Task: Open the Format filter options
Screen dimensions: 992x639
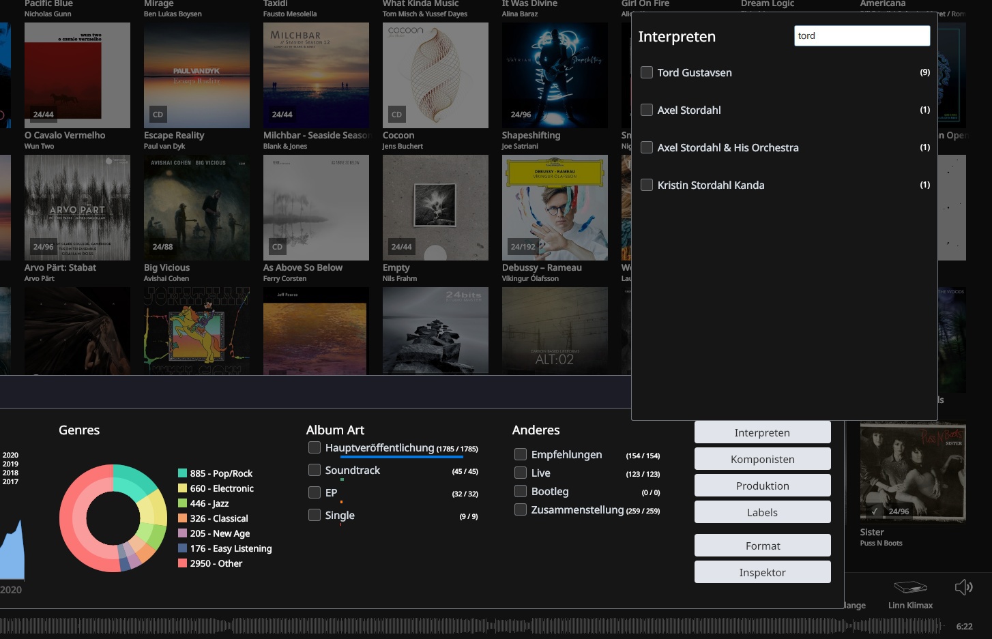Action: 762,546
